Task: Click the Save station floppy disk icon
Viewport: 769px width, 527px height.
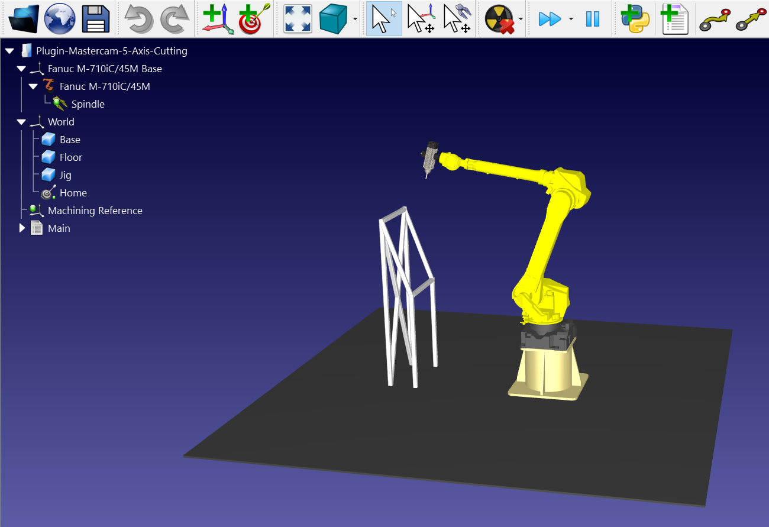Action: click(x=96, y=19)
